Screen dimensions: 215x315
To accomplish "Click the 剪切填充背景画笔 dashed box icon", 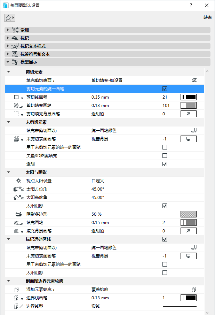I will [19, 114].
